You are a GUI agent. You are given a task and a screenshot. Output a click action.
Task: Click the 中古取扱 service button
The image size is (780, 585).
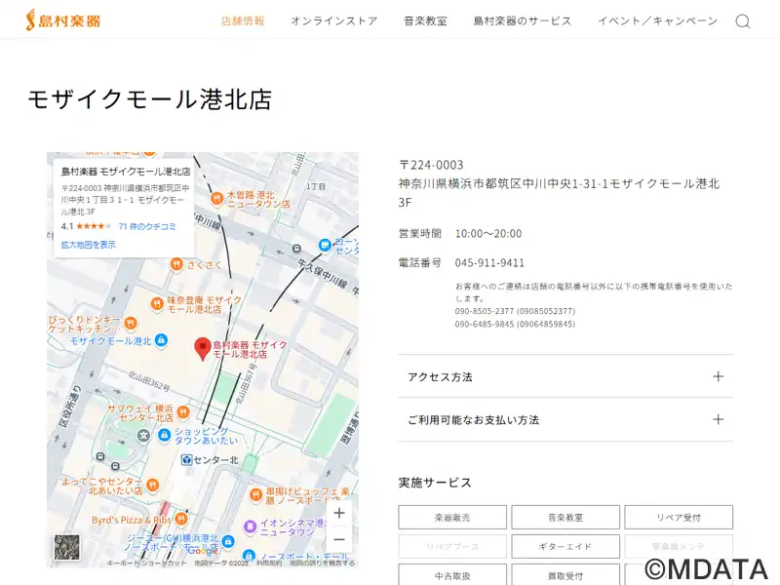[x=452, y=574]
